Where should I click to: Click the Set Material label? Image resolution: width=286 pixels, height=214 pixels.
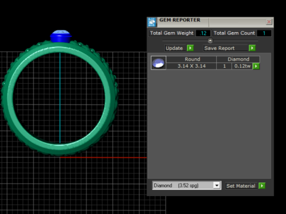click(x=241, y=186)
